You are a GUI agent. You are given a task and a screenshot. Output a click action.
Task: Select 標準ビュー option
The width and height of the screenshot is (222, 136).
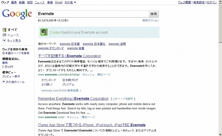point(9,72)
